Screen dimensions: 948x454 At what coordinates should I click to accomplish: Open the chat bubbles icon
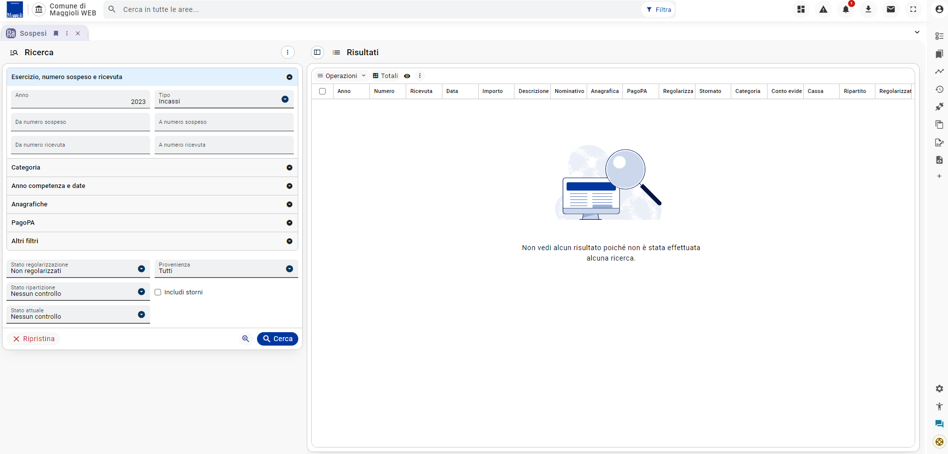(x=939, y=424)
